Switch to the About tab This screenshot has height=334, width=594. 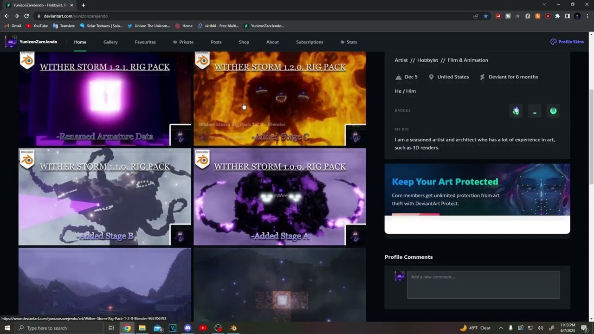click(272, 42)
